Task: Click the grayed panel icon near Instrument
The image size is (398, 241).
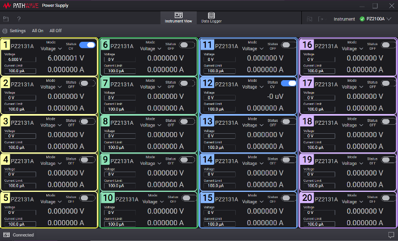Action: click(x=309, y=19)
